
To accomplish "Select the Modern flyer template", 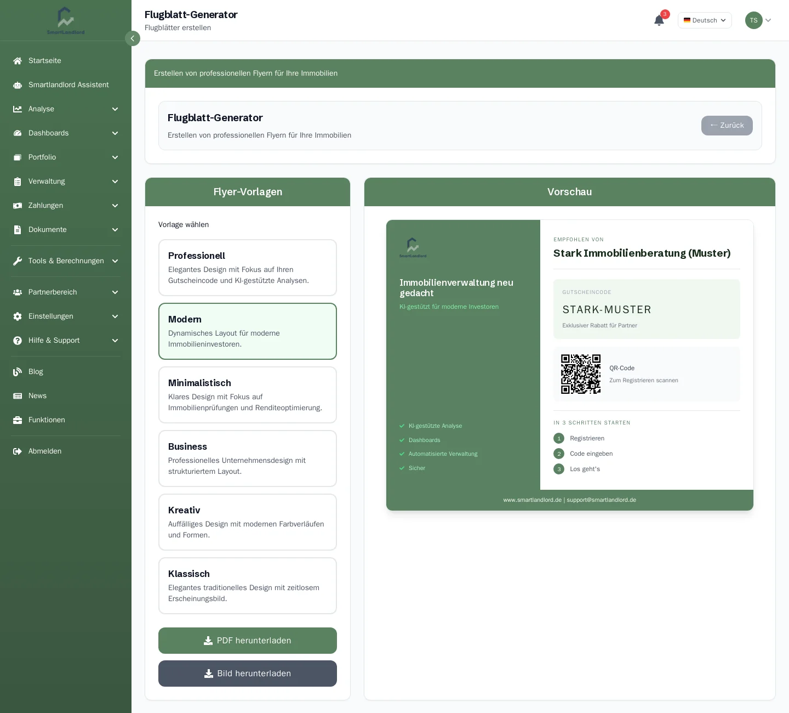I will (248, 331).
